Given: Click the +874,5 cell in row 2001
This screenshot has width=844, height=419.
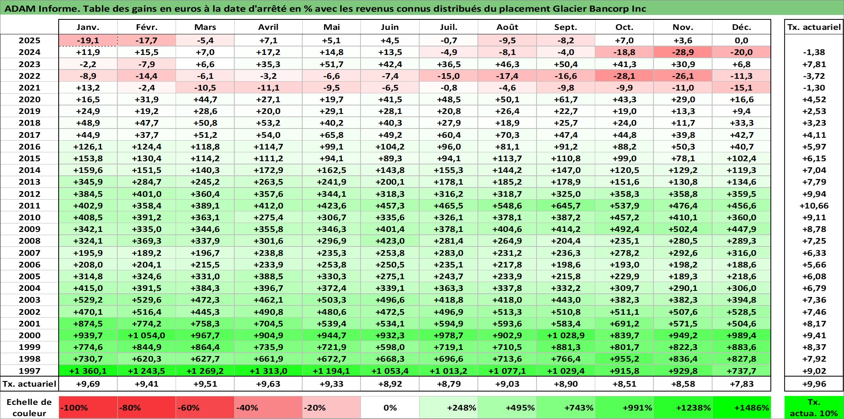Looking at the screenshot, I should click(88, 324).
